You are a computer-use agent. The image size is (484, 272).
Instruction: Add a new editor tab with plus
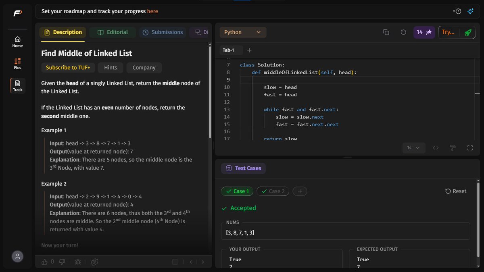tap(249, 50)
